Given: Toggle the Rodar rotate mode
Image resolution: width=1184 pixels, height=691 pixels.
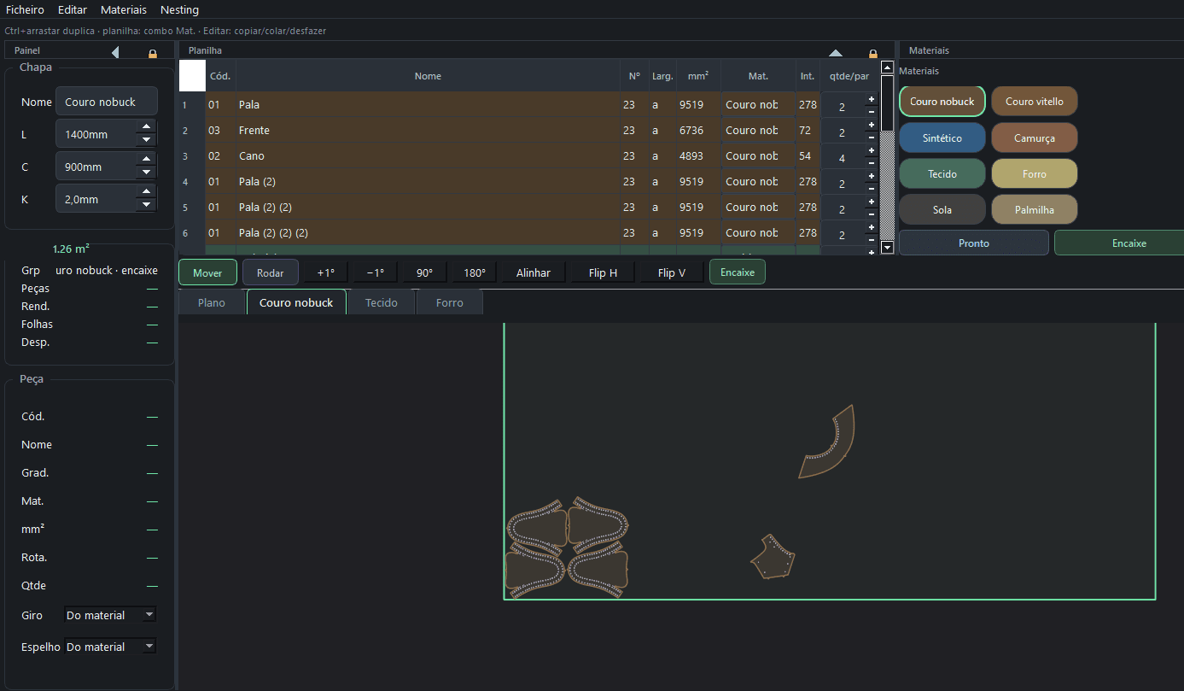Looking at the screenshot, I should pos(270,272).
